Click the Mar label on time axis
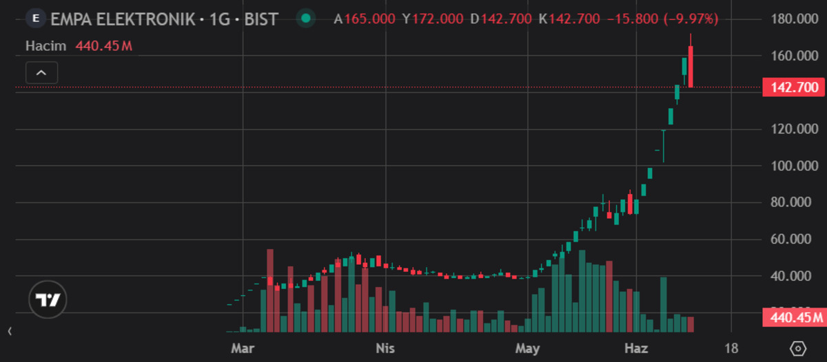The height and width of the screenshot is (362, 827). tap(243, 348)
